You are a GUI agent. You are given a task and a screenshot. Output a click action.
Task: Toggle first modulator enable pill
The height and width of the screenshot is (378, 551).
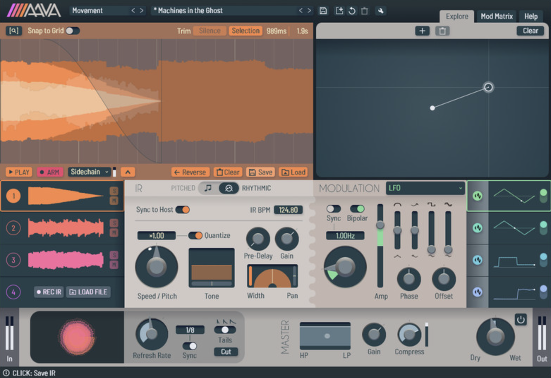click(544, 196)
